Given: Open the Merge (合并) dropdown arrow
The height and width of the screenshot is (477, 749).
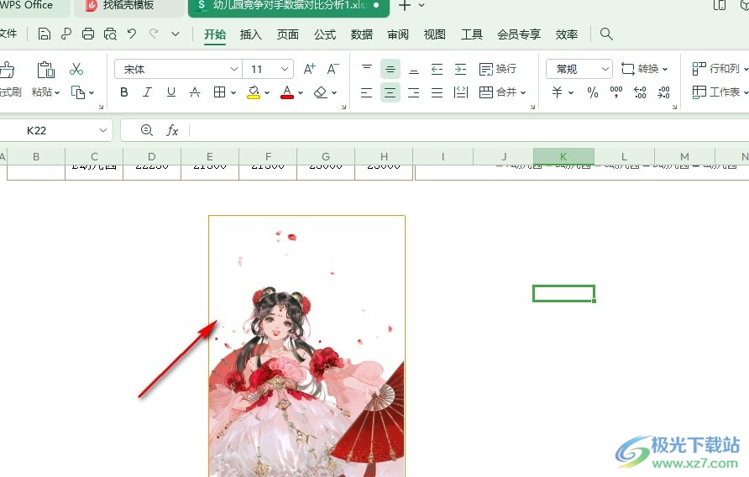Looking at the screenshot, I should 523,92.
